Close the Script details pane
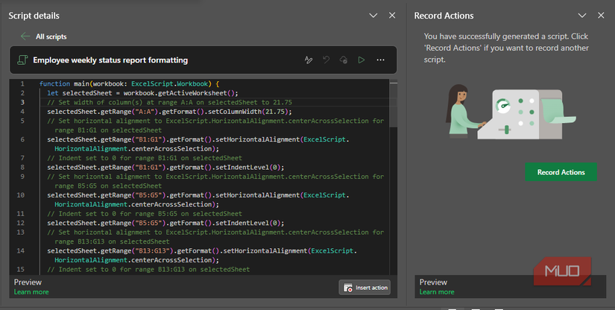The height and width of the screenshot is (310, 615). tap(392, 16)
